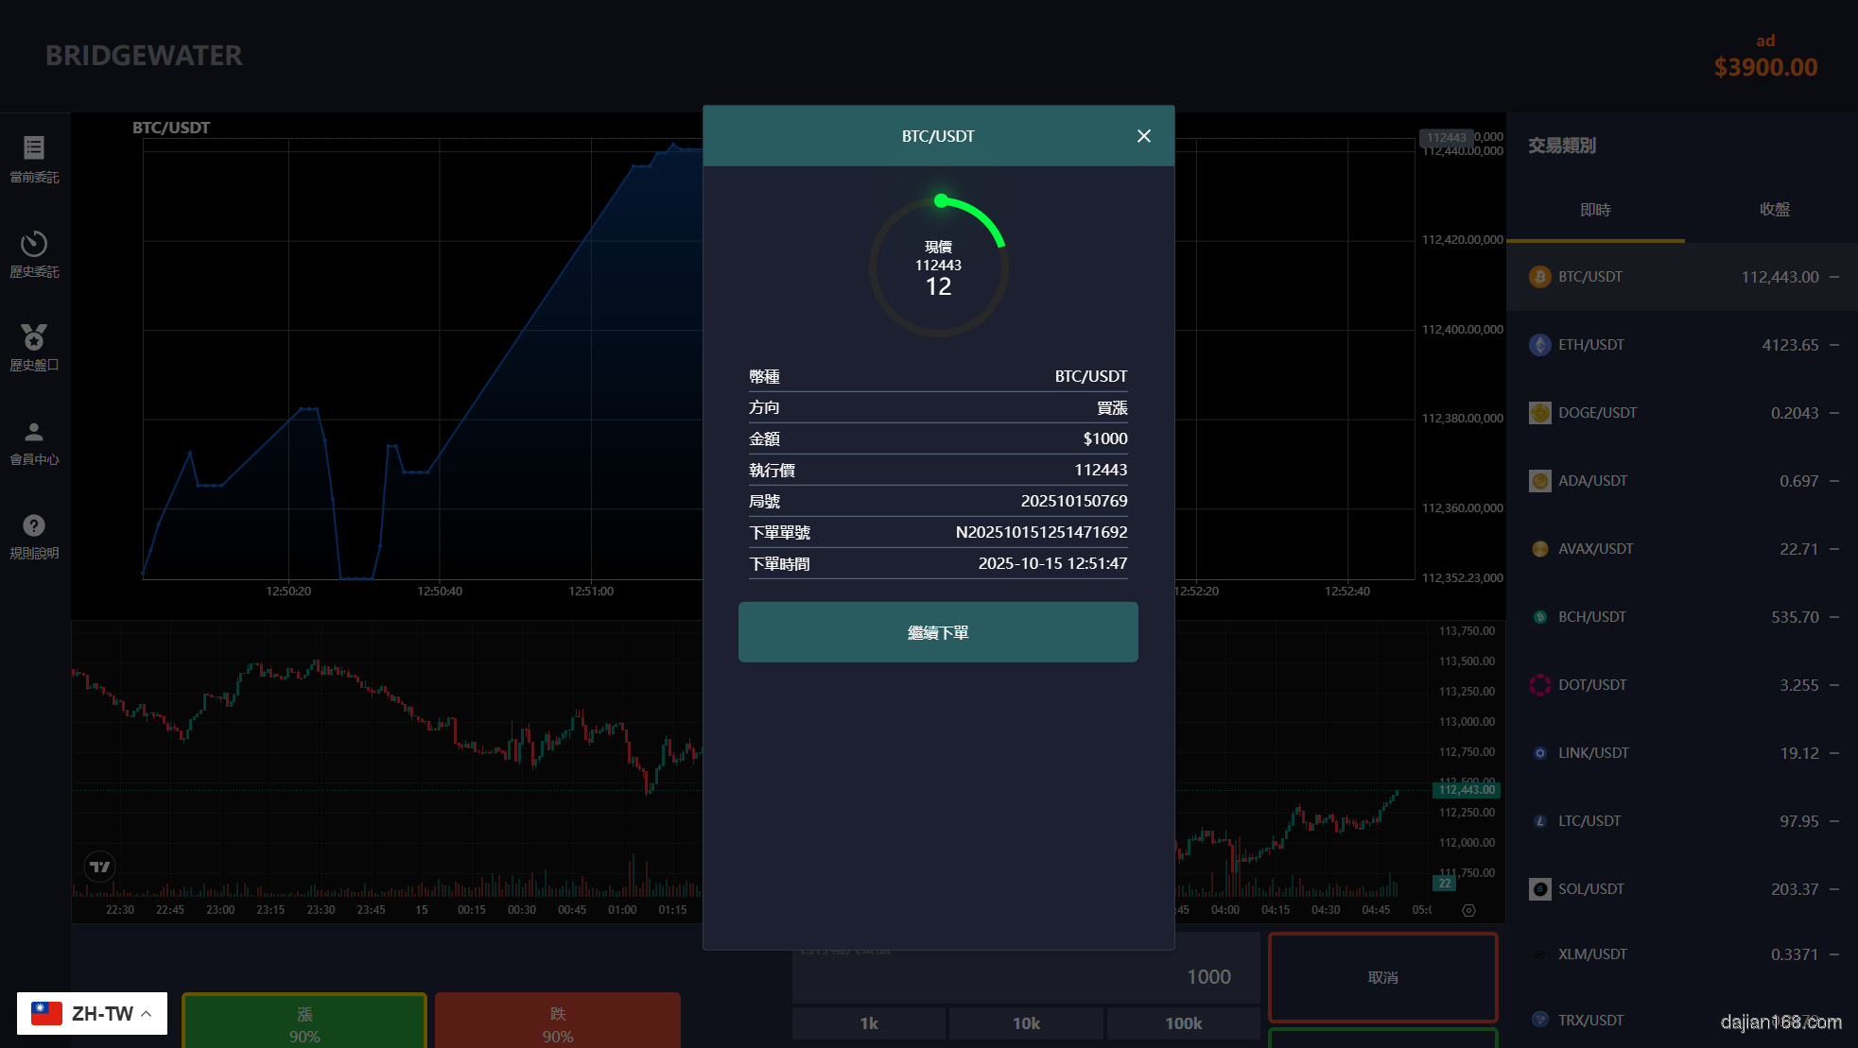Close the BTC/USDT order dialog

1143,136
